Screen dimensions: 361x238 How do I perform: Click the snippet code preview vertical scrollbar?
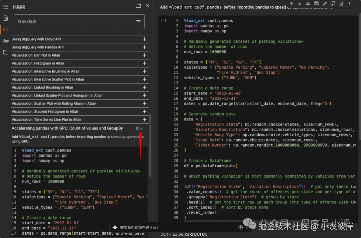[x=150, y=151]
